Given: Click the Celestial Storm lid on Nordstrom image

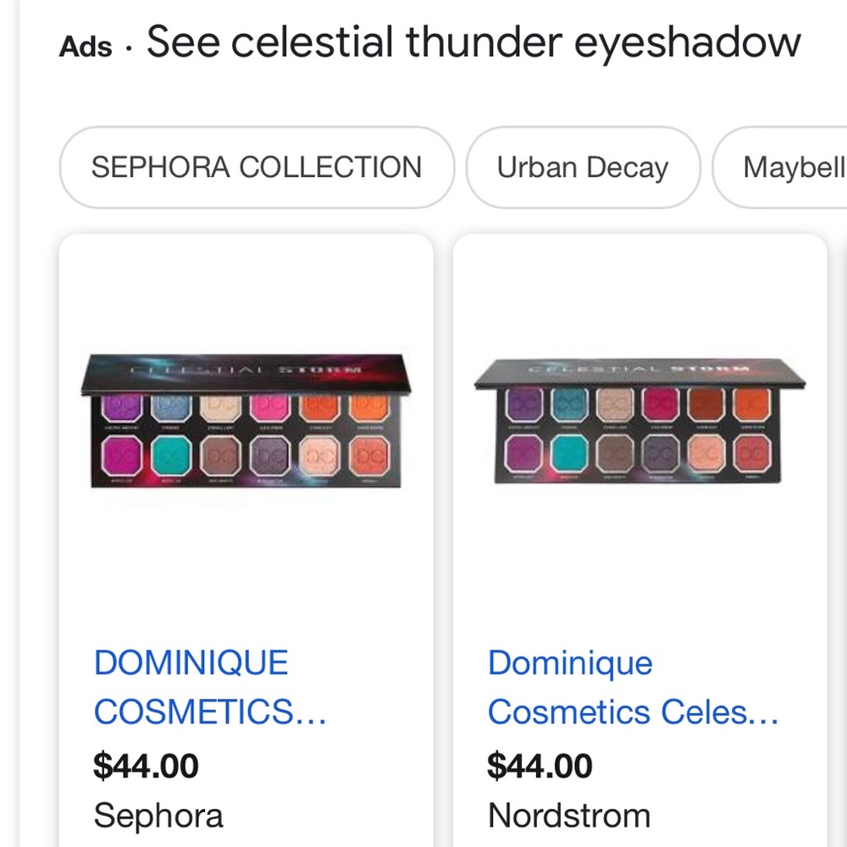Looking at the screenshot, I should (x=639, y=373).
